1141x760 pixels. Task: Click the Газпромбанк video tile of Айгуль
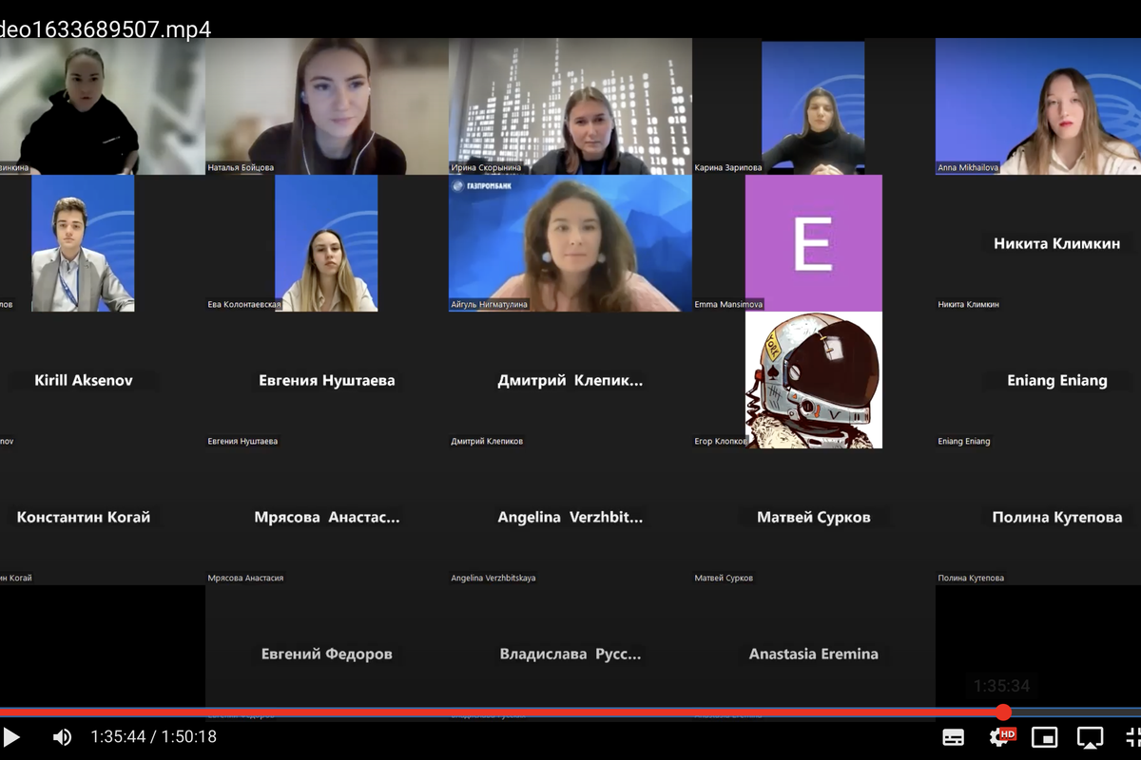click(570, 243)
